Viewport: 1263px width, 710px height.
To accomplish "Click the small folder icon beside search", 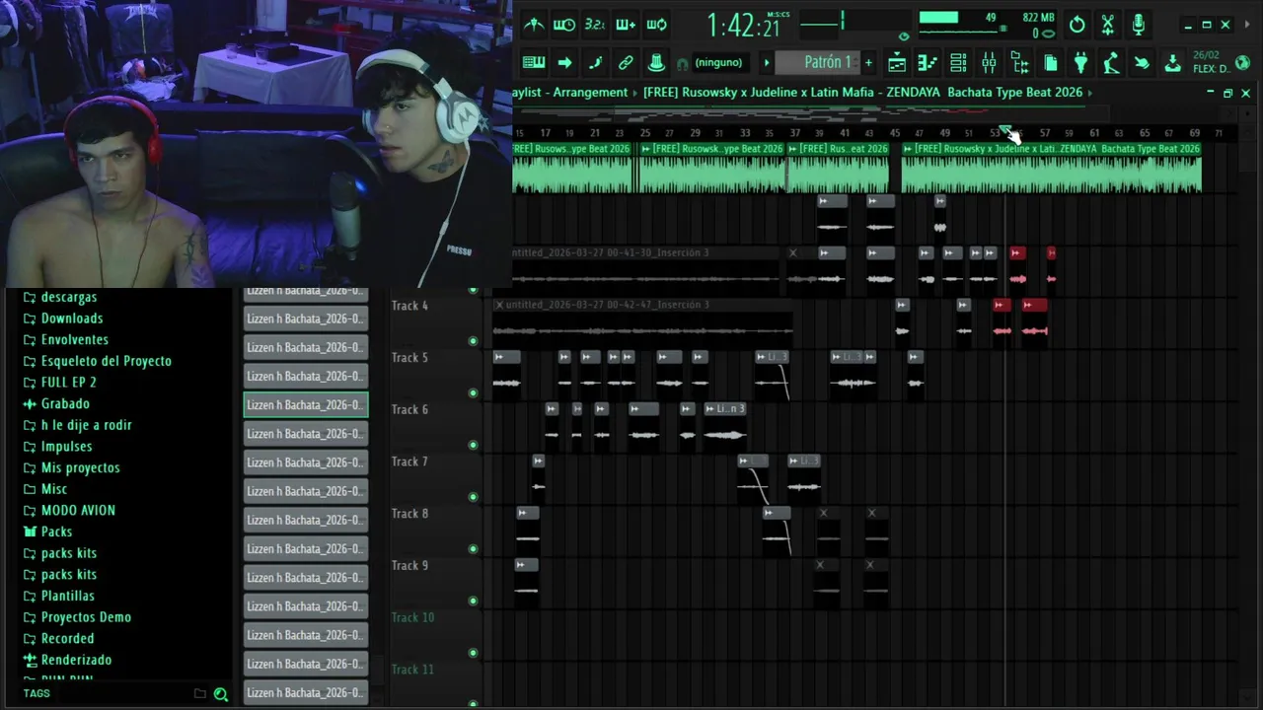I will pos(199,694).
